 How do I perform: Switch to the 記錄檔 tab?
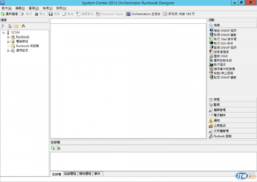pos(57,174)
